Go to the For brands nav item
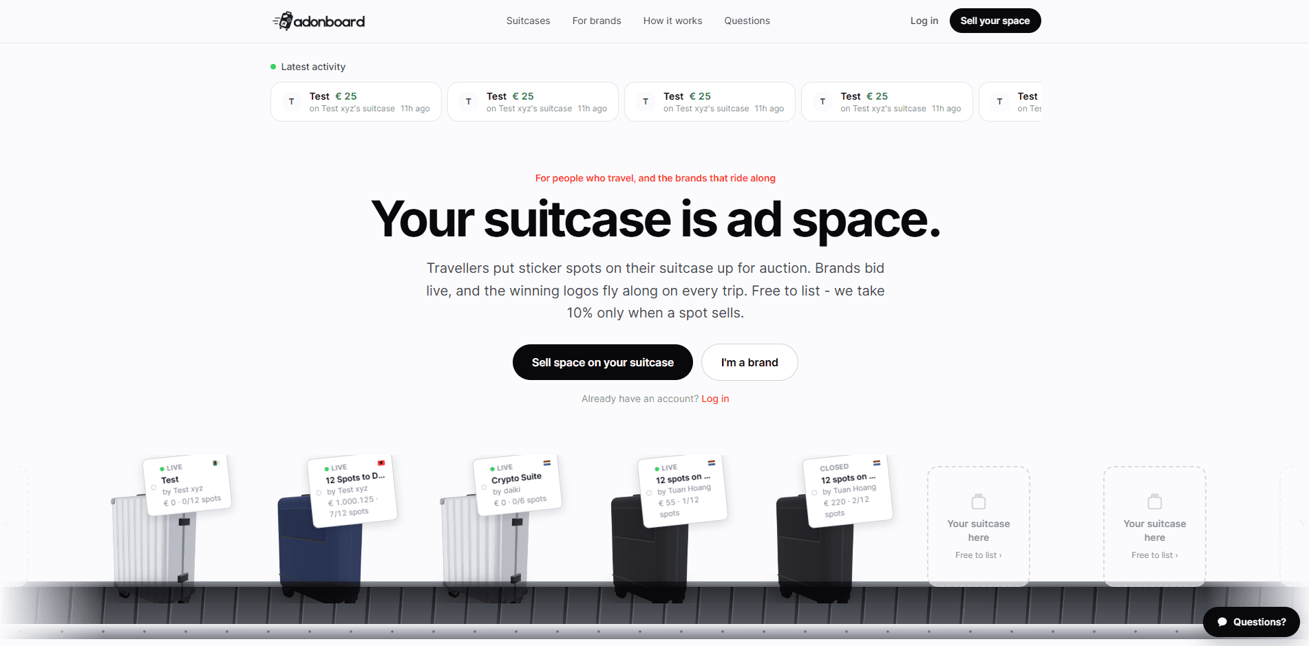The height and width of the screenshot is (646, 1309). [x=597, y=21]
